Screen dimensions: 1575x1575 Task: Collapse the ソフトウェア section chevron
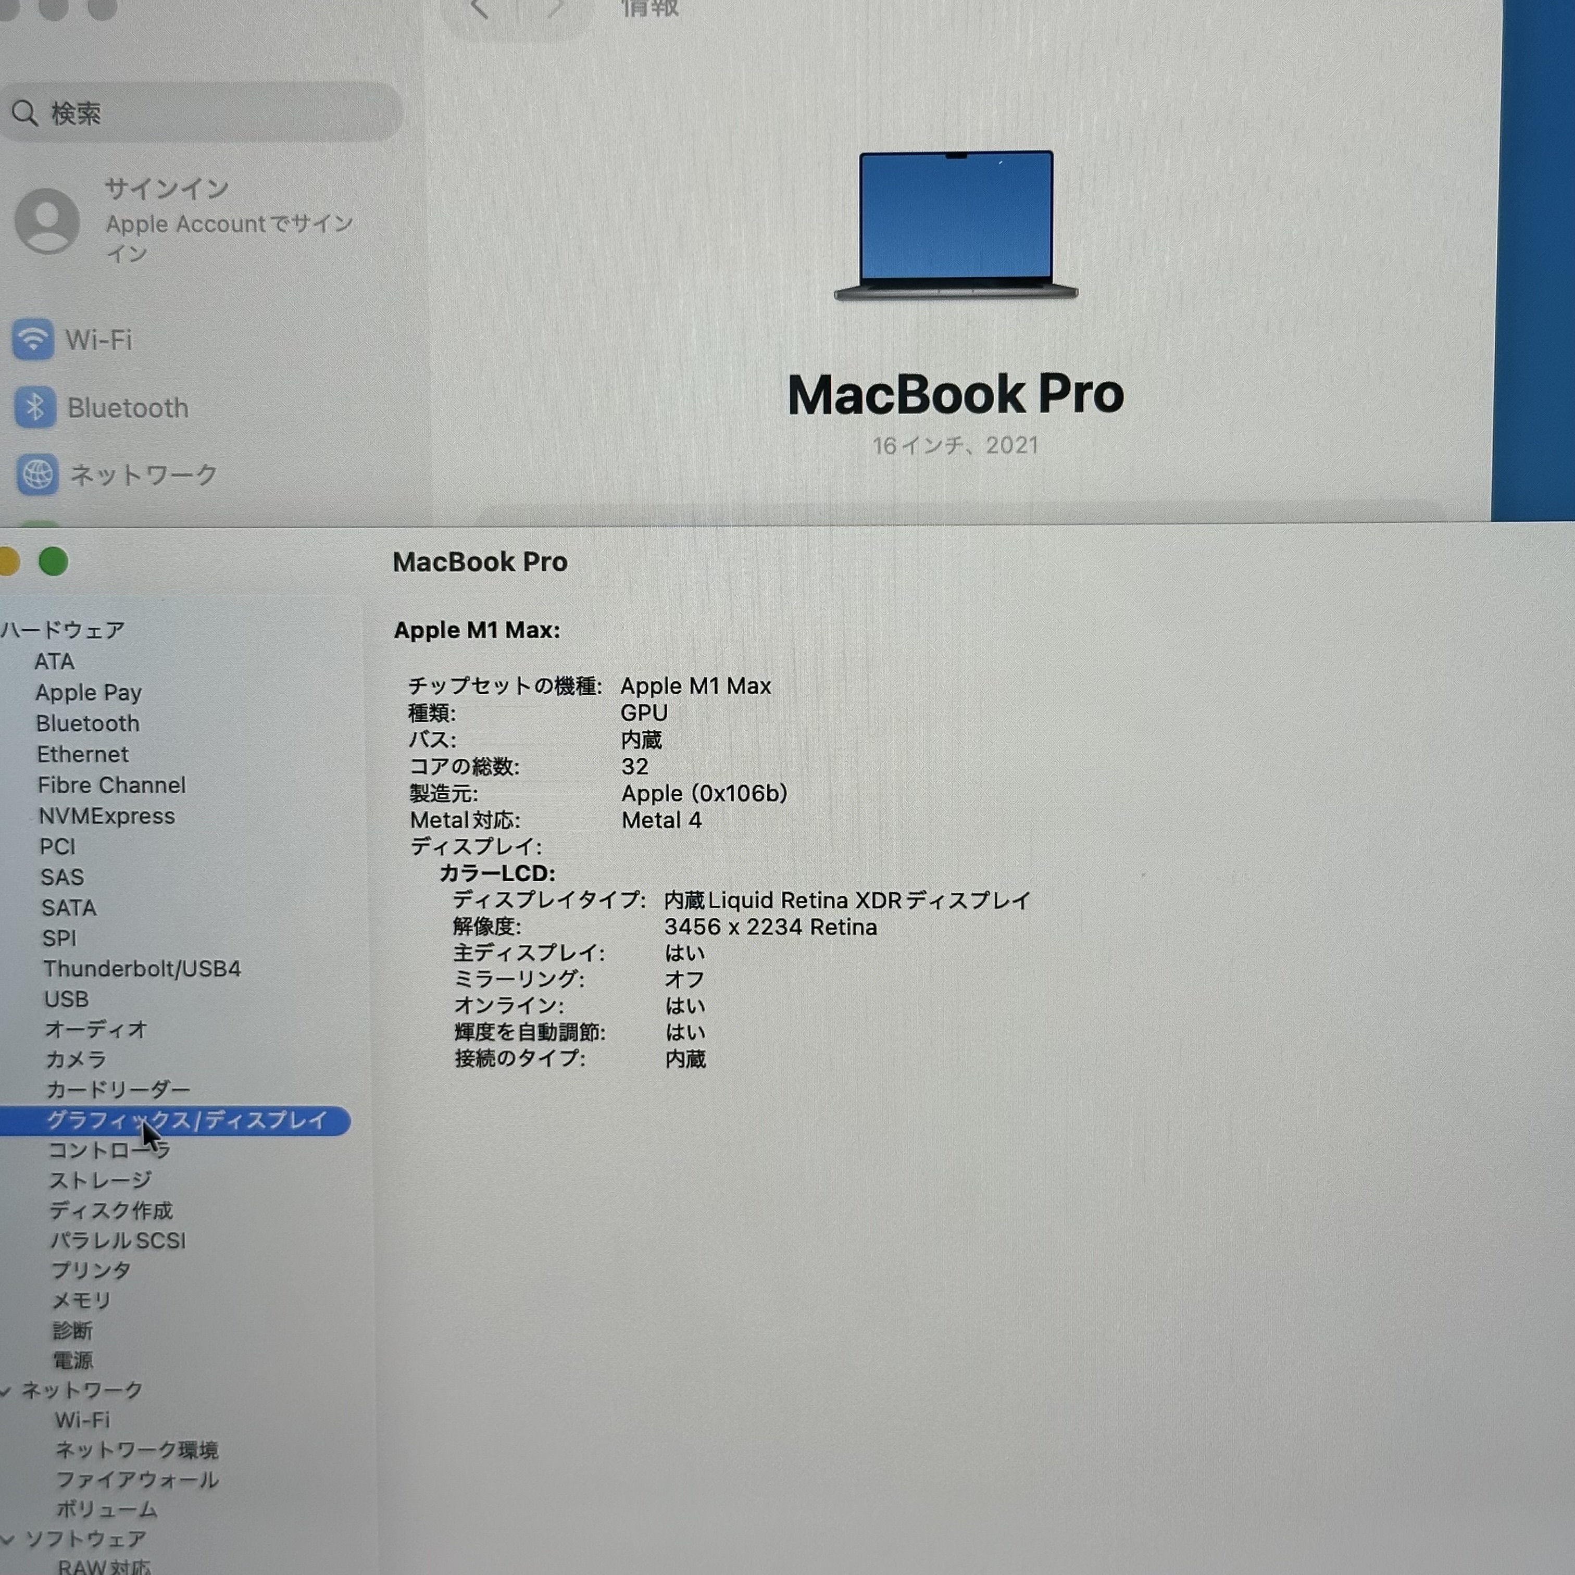tap(7, 1539)
